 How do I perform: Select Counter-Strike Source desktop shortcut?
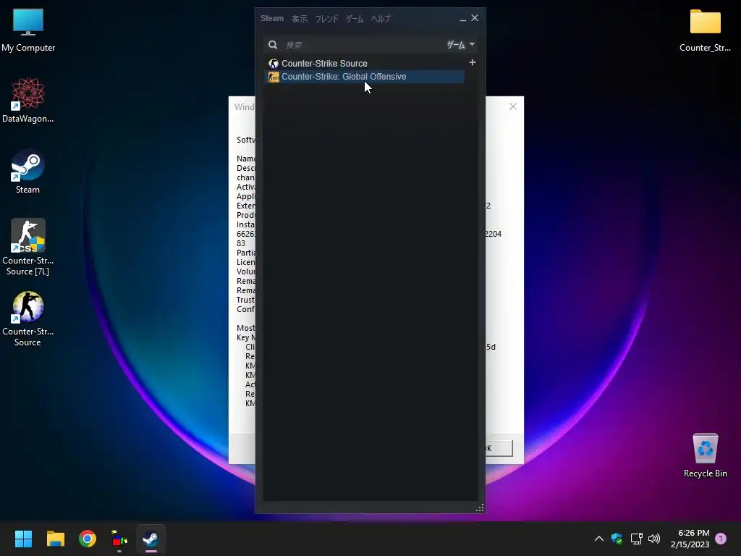(28, 319)
